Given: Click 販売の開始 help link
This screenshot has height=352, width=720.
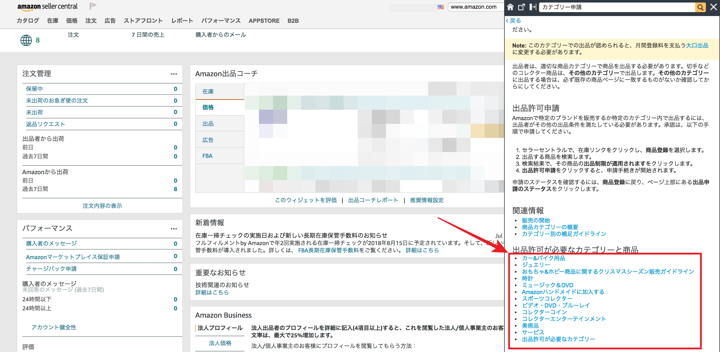Looking at the screenshot, I should tap(536, 220).
